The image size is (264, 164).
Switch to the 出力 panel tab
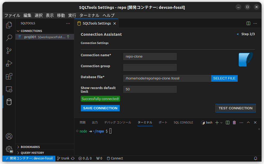pyautogui.click(x=95, y=123)
